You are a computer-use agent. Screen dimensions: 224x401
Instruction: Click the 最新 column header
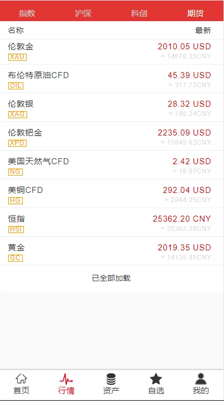[203, 30]
